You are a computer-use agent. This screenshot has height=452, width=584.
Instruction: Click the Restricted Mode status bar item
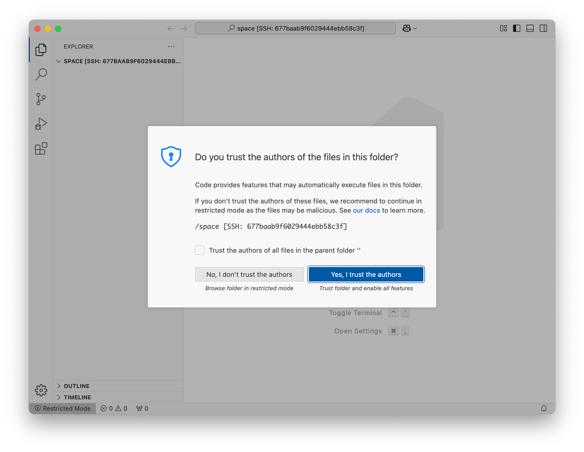[x=62, y=408]
